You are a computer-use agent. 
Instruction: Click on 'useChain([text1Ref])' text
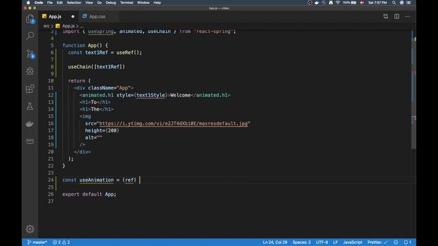coord(96,67)
